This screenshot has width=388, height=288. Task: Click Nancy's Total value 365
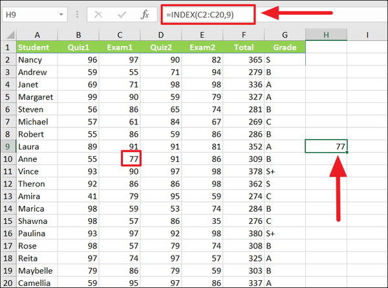244,60
